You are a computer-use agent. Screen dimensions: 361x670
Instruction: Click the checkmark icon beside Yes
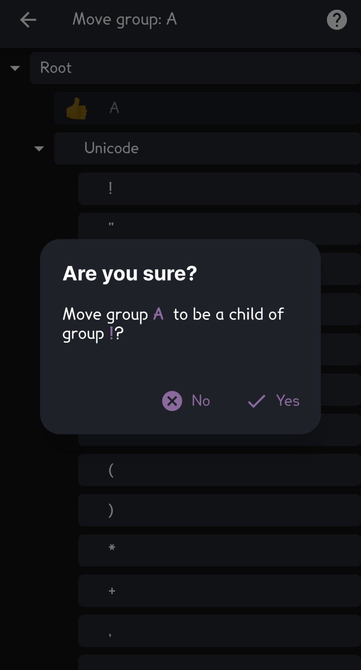(x=257, y=401)
